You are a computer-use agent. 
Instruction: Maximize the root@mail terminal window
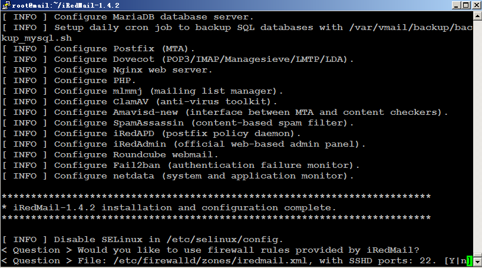pyautogui.click(x=466, y=5)
